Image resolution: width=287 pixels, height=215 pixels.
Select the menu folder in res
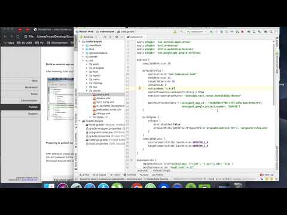[x=94, y=79]
